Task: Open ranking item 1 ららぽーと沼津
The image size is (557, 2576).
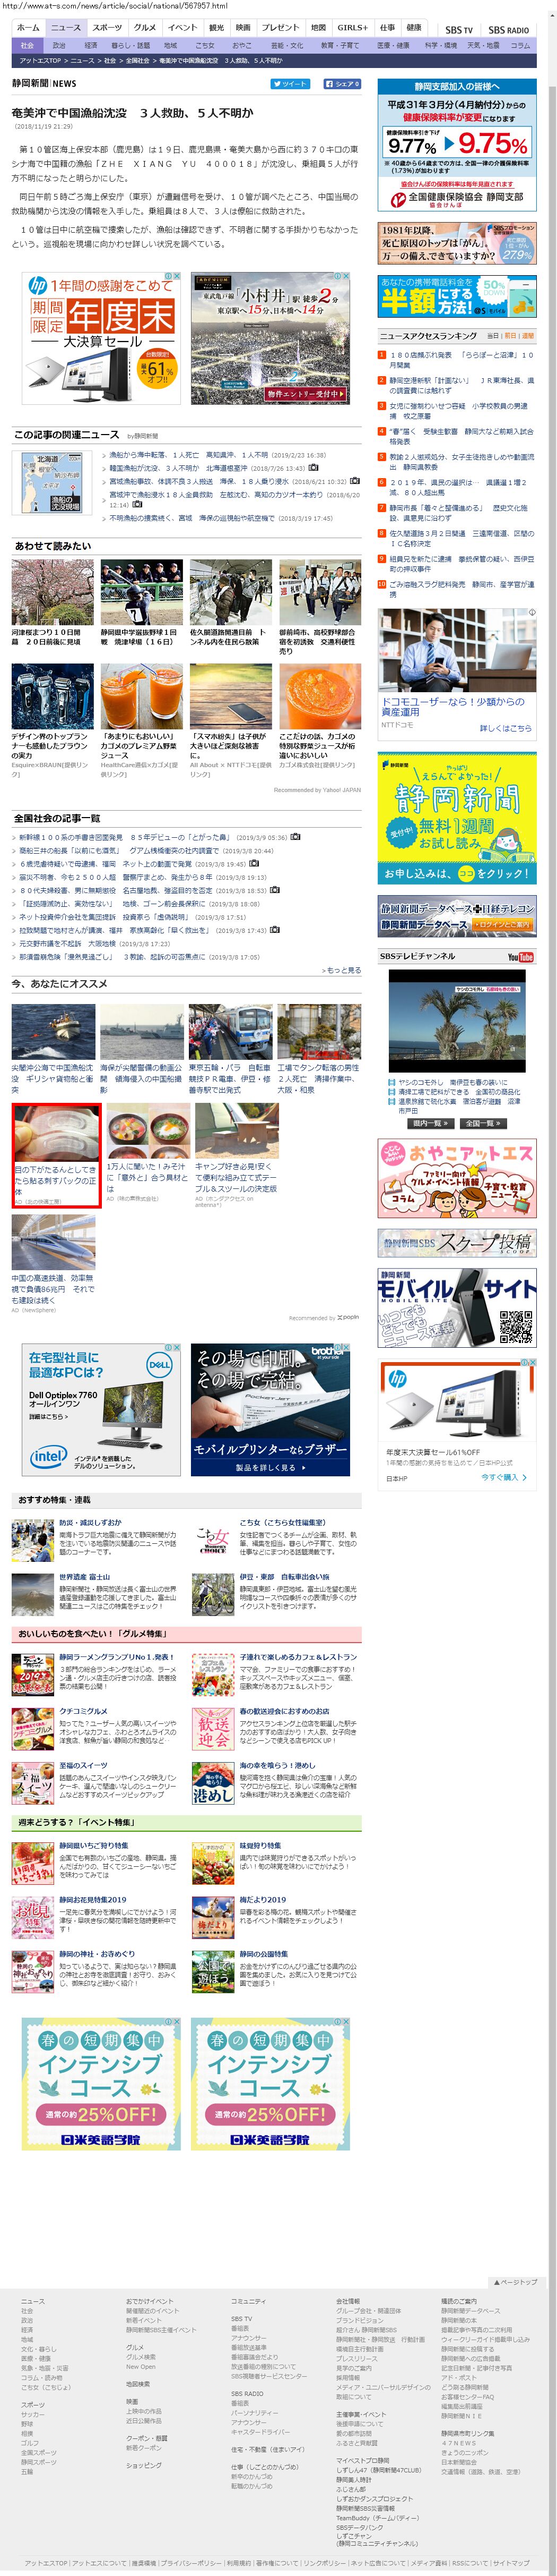Action: coord(461,360)
